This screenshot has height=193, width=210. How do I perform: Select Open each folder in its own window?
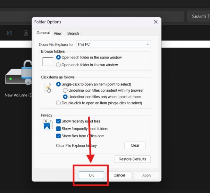click(x=58, y=65)
